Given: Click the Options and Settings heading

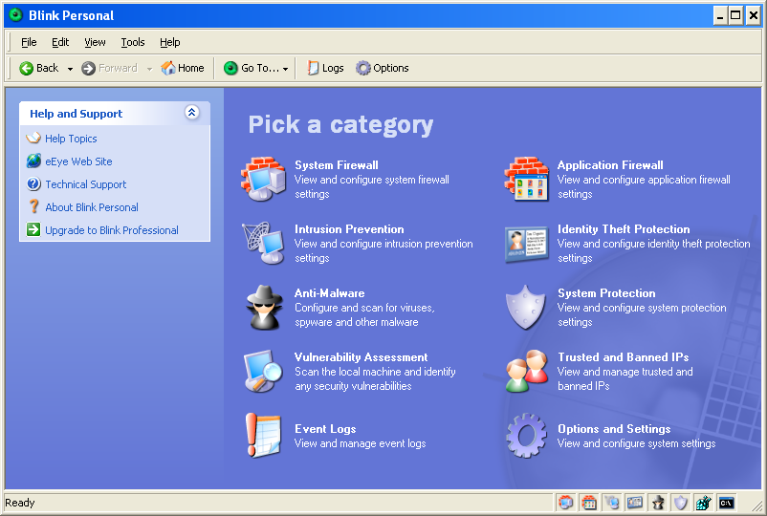Looking at the screenshot, I should 614,428.
